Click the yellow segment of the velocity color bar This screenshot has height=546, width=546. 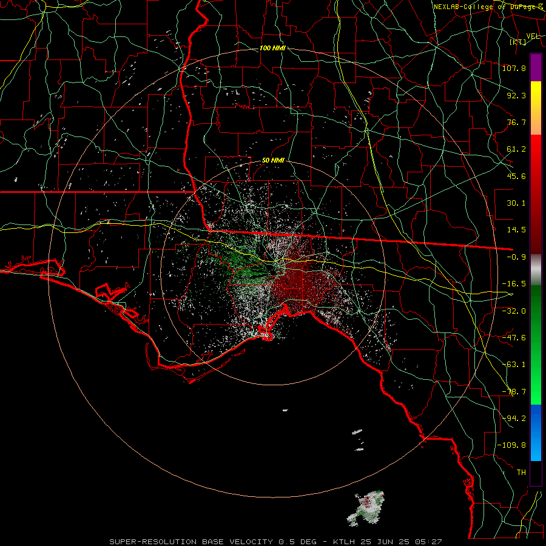click(536, 95)
